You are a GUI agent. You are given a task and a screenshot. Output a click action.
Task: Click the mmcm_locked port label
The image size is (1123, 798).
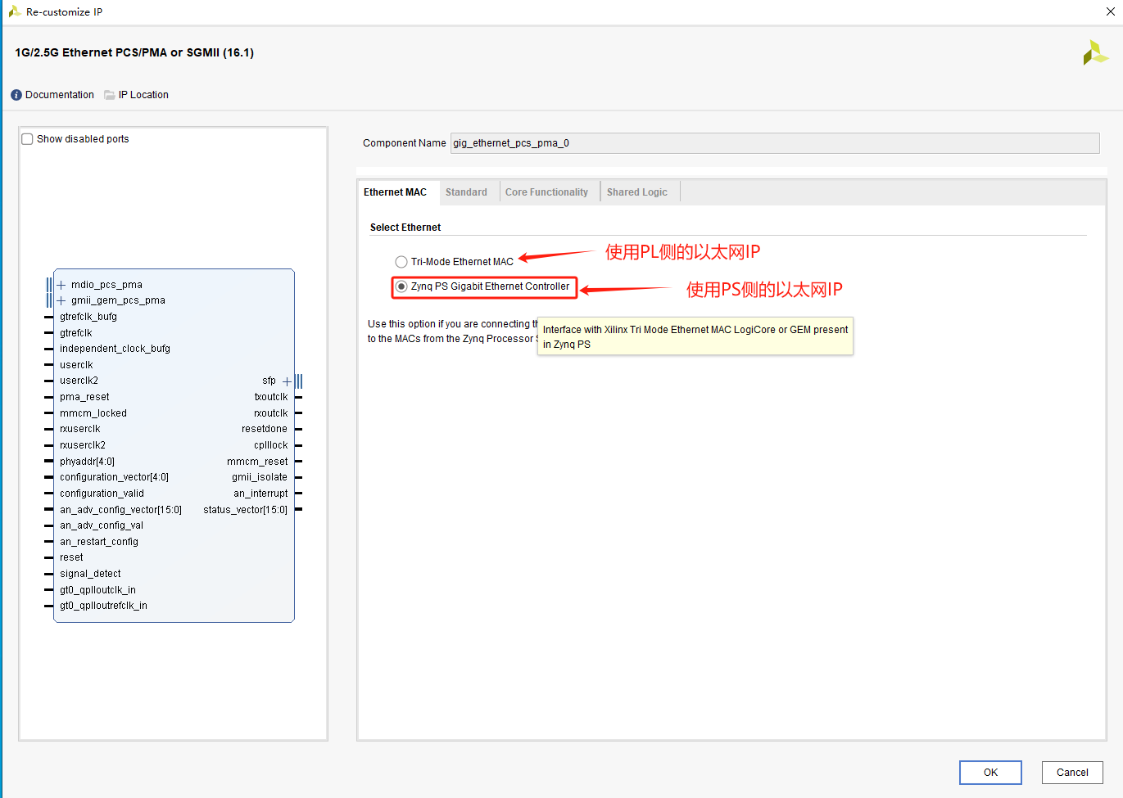coord(93,413)
